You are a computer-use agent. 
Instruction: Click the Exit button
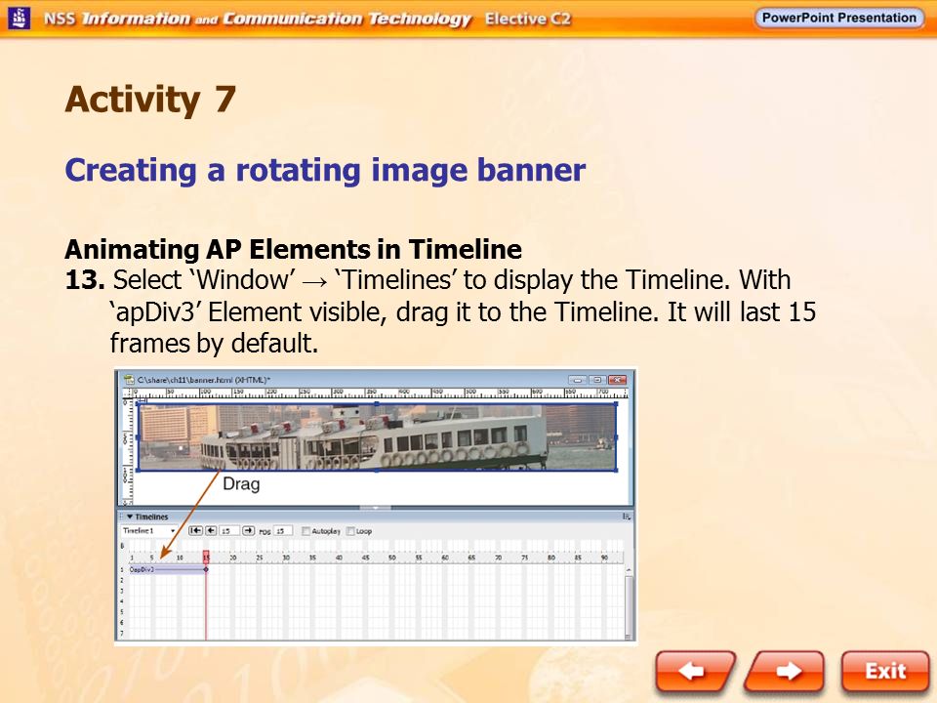(885, 671)
